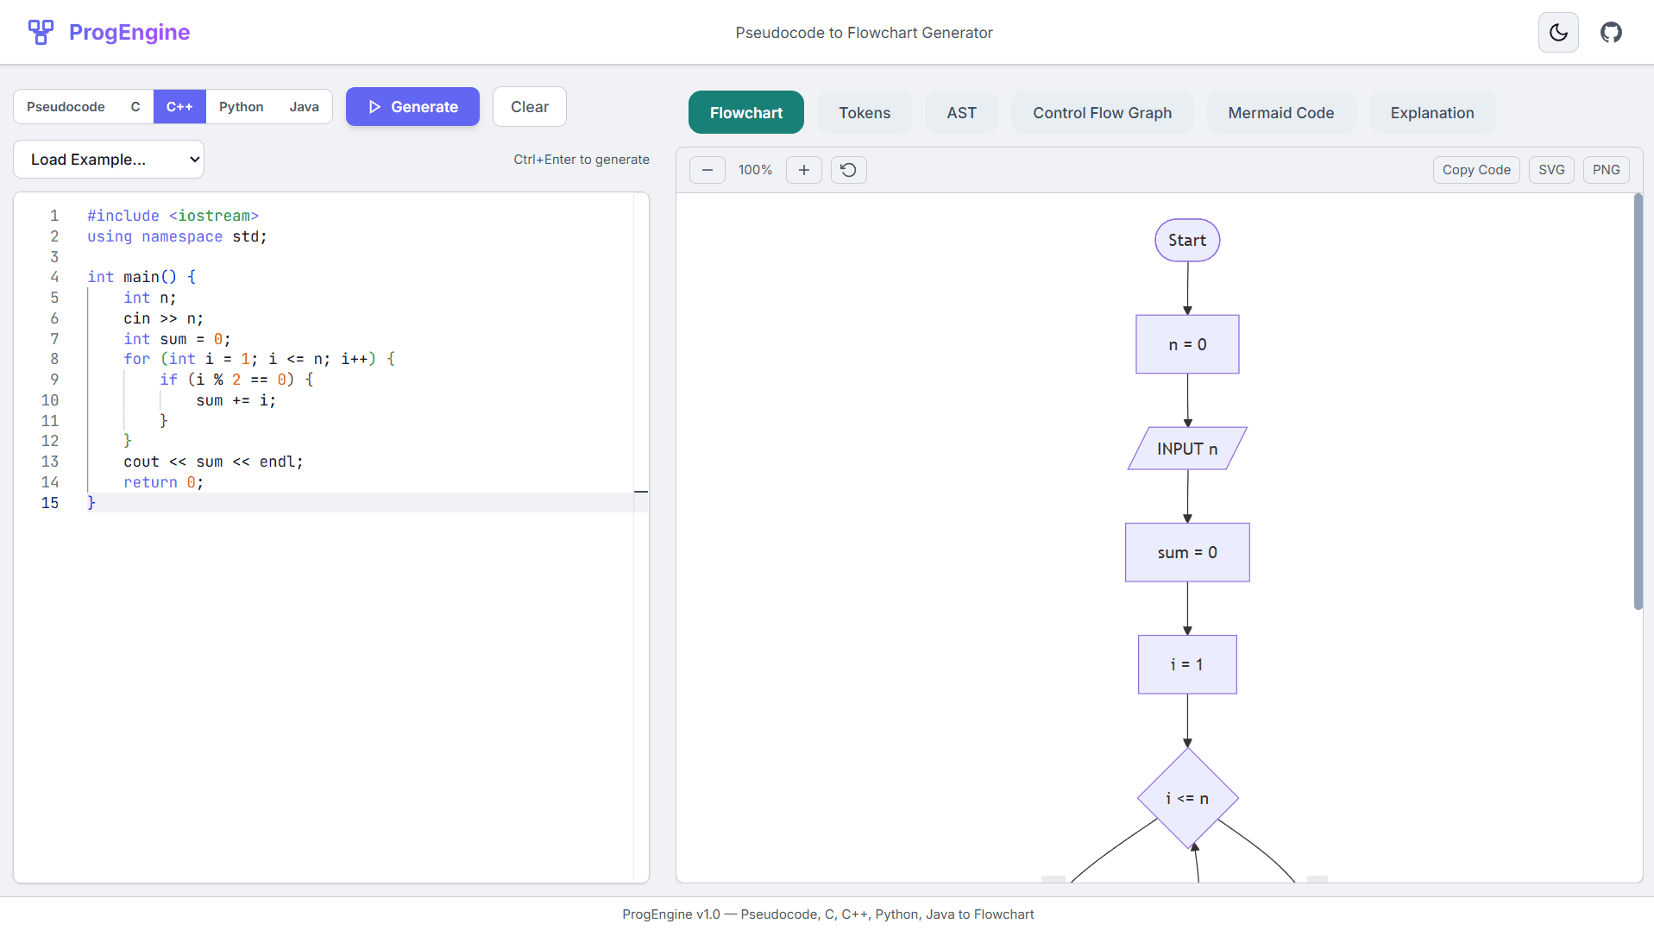The height and width of the screenshot is (930, 1654).
Task: Export flowchart as PNG
Action: tap(1606, 170)
